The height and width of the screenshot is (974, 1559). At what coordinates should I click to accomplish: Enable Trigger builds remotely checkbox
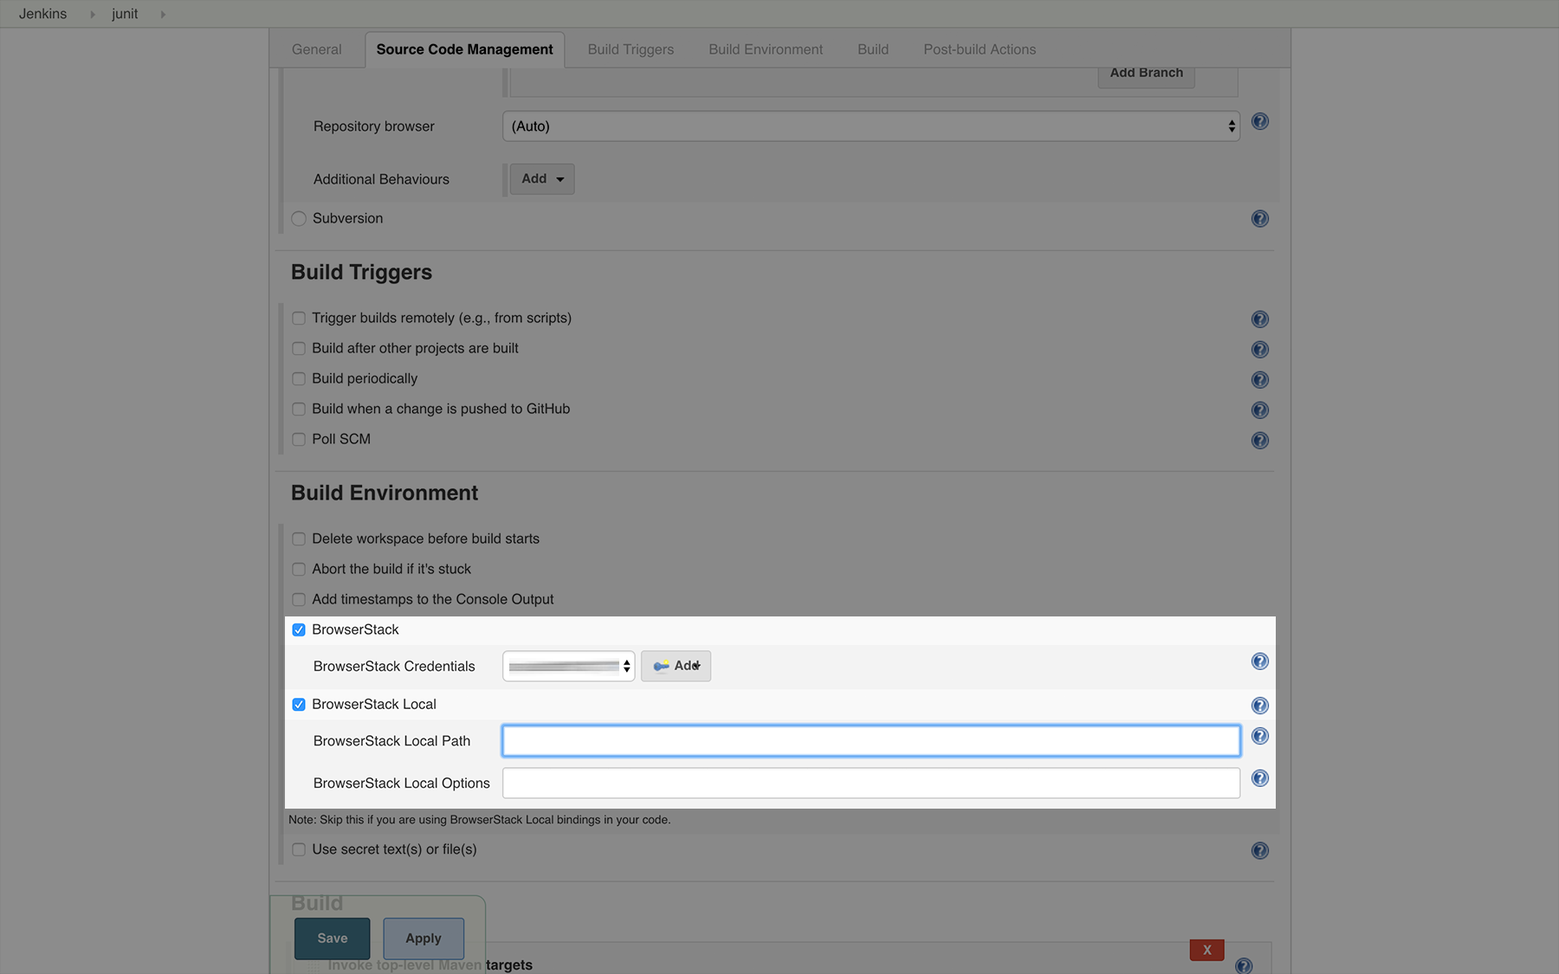(x=299, y=318)
